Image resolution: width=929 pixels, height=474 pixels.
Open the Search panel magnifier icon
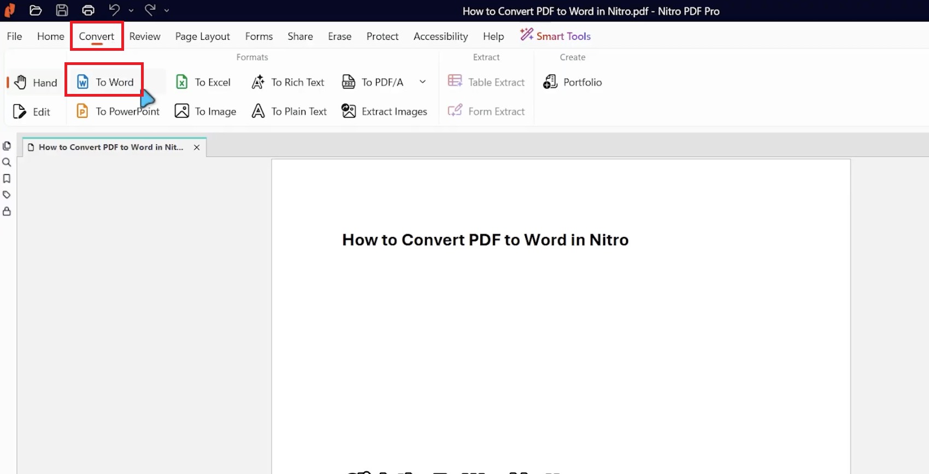tap(7, 162)
